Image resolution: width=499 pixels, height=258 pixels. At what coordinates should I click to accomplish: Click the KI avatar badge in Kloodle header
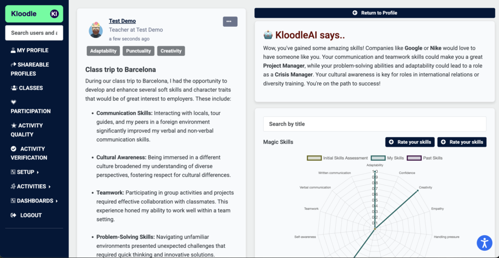55,14
